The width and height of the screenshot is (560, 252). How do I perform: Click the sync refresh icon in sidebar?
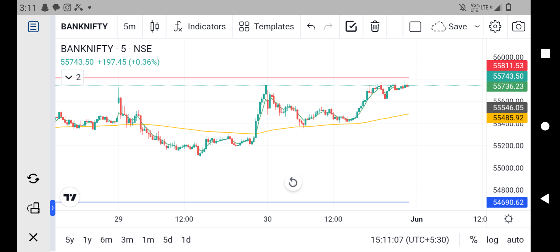(x=33, y=179)
